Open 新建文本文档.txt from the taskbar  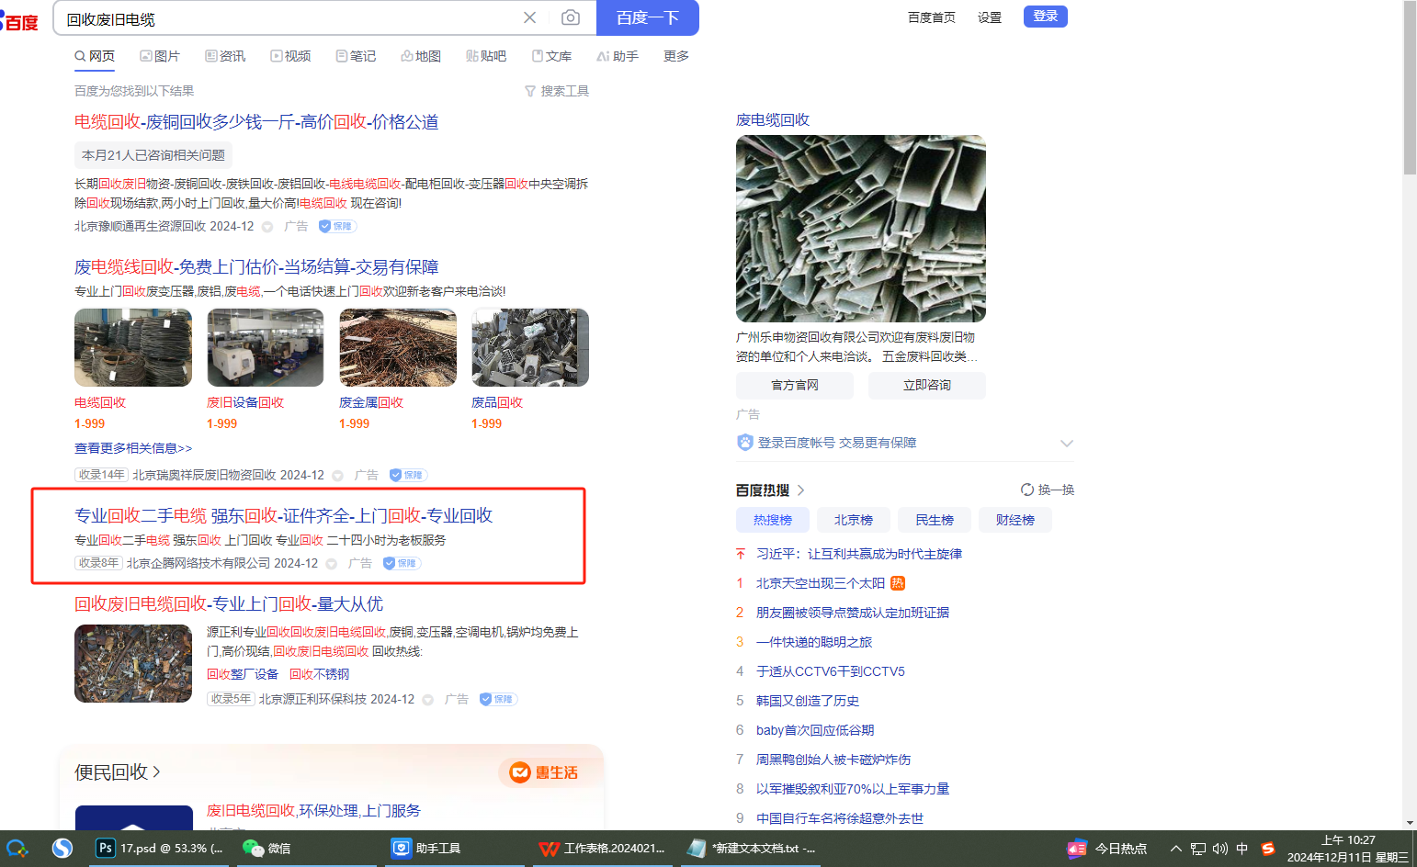tap(752, 848)
